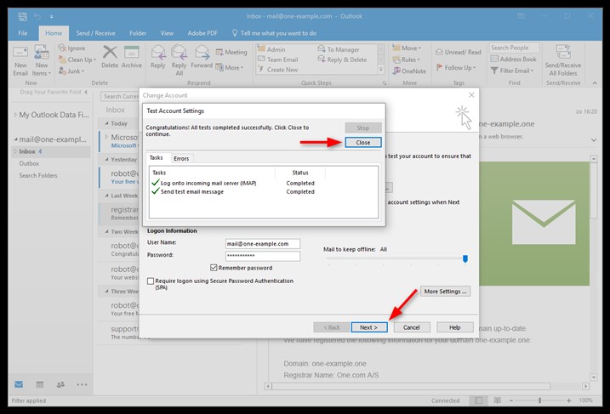The image size is (610, 414).
Task: Click the Forward icon
Action: click(202, 52)
